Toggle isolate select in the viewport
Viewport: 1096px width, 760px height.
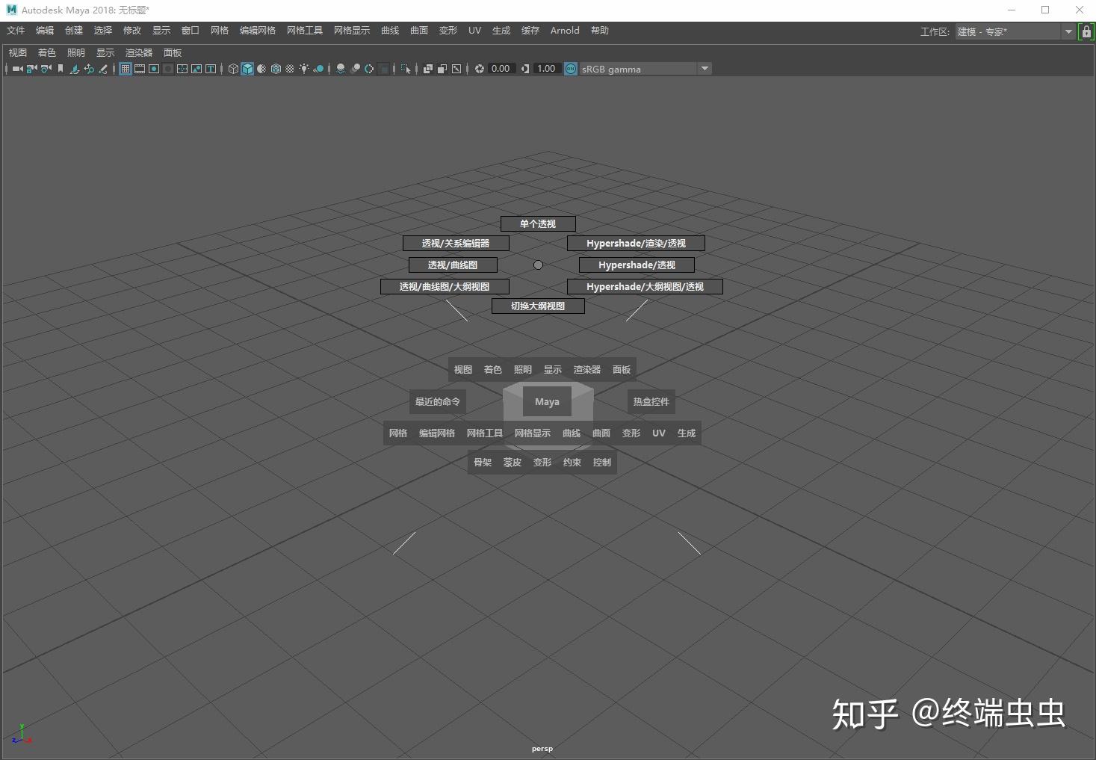pyautogui.click(x=405, y=69)
